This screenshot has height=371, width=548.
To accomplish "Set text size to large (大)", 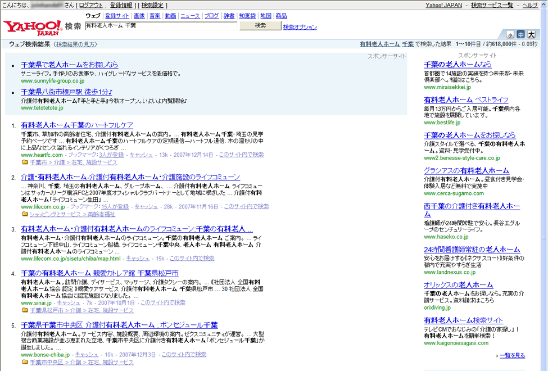I will pyautogui.click(x=531, y=34).
